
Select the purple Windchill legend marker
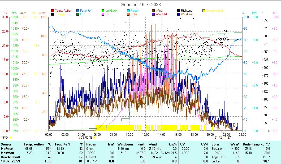click(x=154, y=14)
